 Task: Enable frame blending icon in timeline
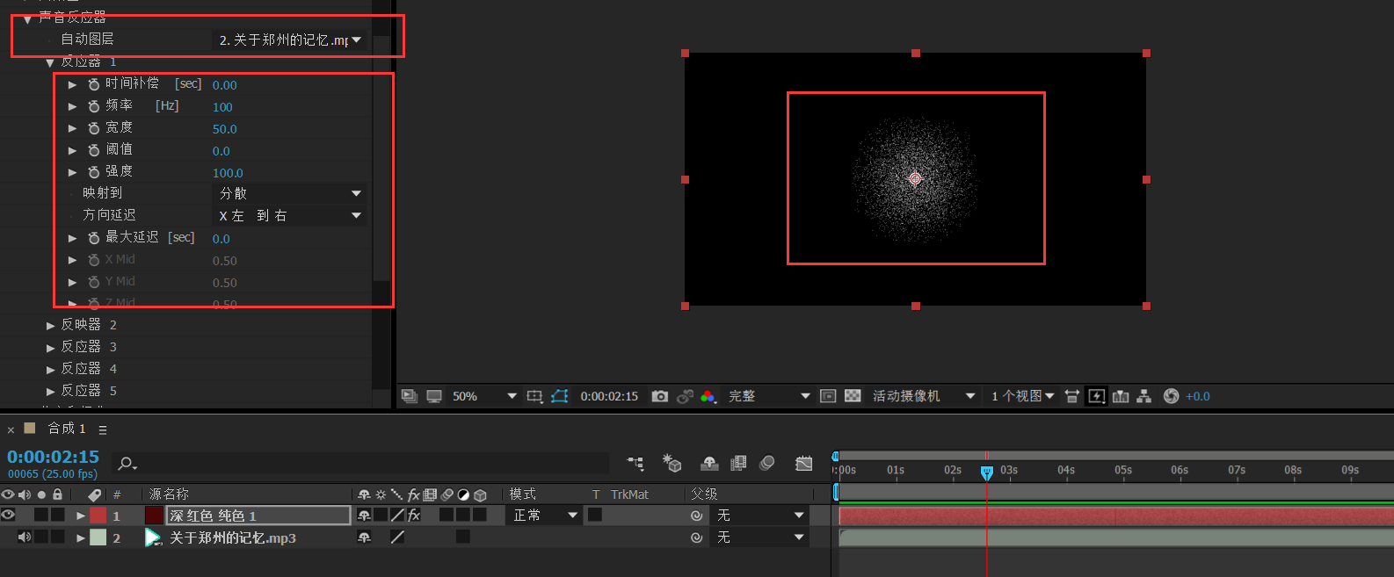[738, 463]
